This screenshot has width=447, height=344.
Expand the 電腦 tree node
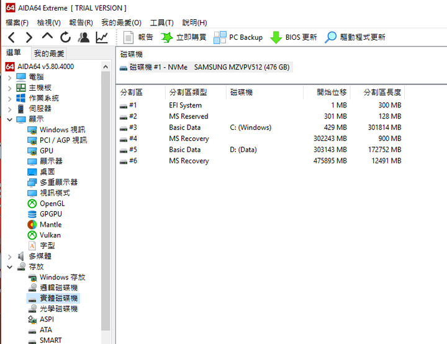click(x=9, y=77)
